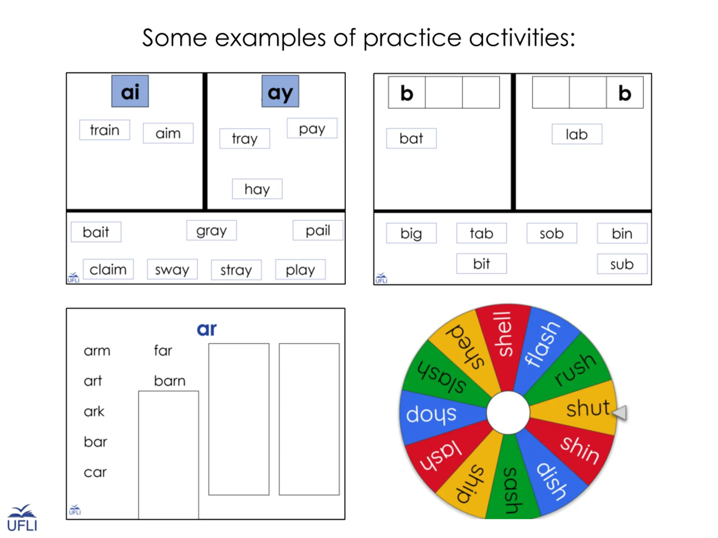Select the 'sob' word card
The width and height of the screenshot is (718, 538).
pyautogui.click(x=551, y=233)
